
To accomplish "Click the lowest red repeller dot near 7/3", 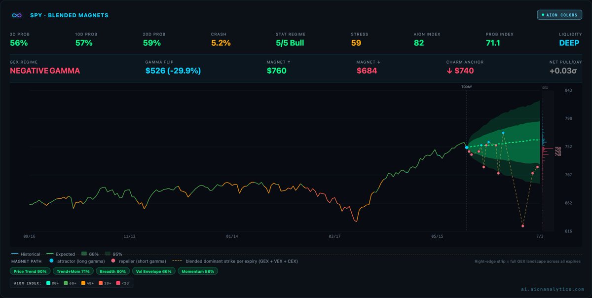I will click(x=523, y=226).
